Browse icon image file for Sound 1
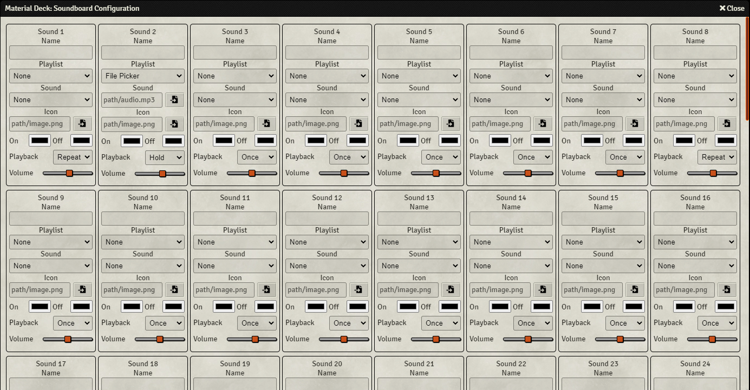The image size is (750, 390). click(82, 124)
